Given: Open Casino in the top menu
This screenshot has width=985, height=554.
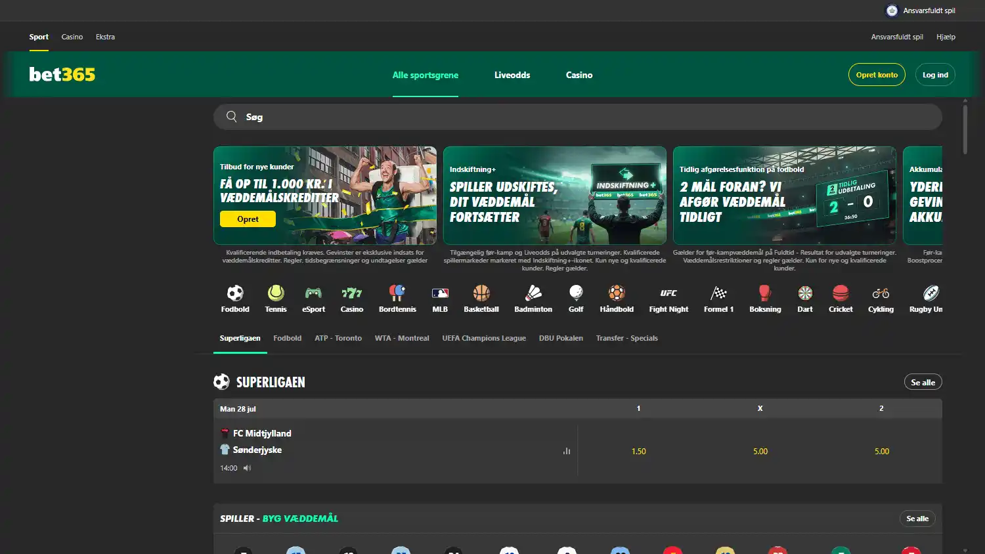Looking at the screenshot, I should click(x=72, y=37).
